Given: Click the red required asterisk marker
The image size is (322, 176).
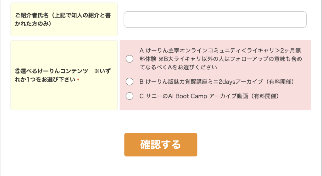Looking at the screenshot, I should (78, 80).
